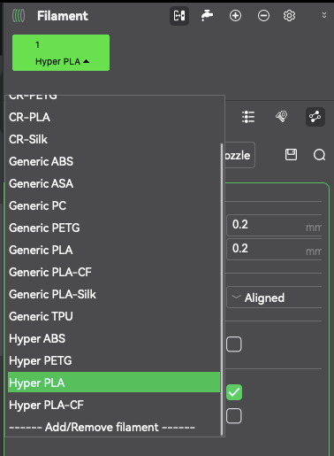This screenshot has width=334, height=456.
Task: Open filament settings gear icon
Action: (289, 16)
